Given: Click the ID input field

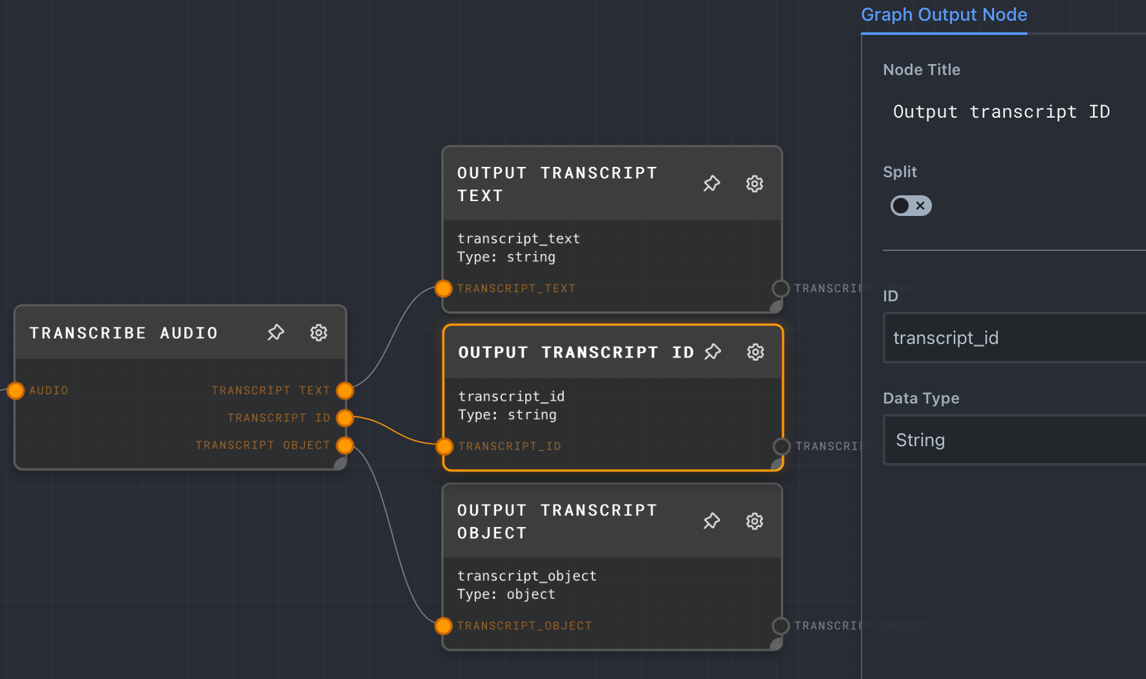Looking at the screenshot, I should 1015,338.
